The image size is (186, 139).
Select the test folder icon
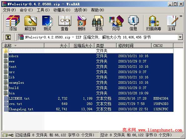coord(6,67)
